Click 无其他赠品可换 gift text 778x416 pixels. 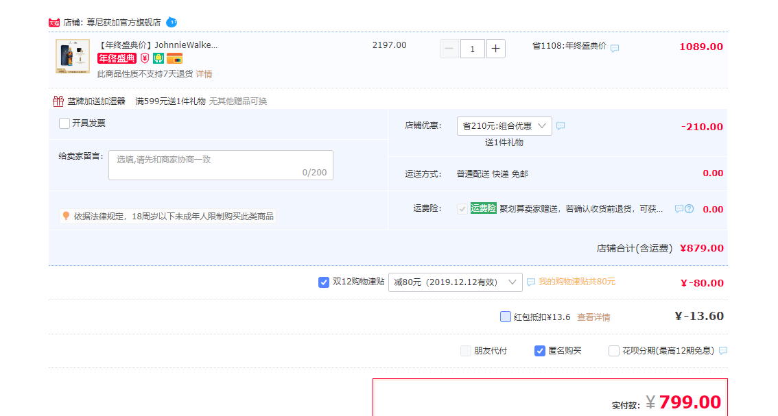237,101
